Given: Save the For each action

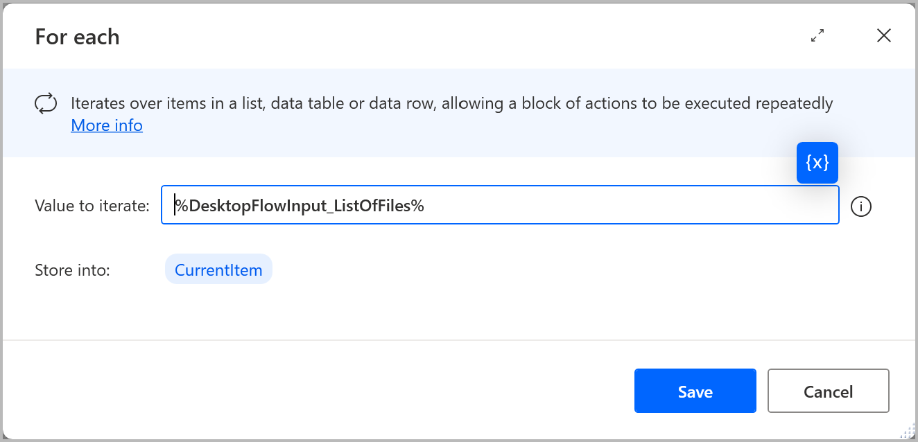Looking at the screenshot, I should tap(695, 391).
